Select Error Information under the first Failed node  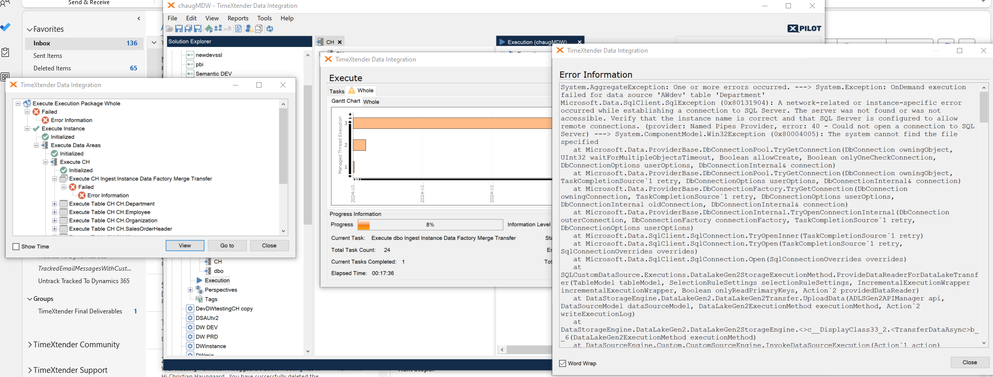click(72, 120)
